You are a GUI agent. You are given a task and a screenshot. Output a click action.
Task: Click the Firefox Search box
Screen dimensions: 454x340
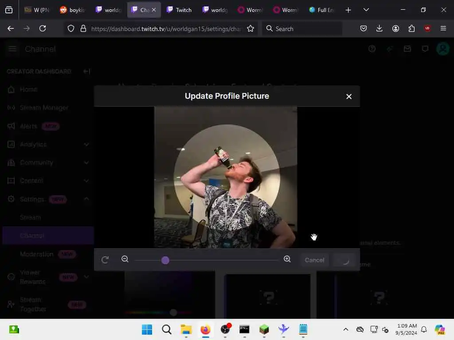pyautogui.click(x=302, y=28)
